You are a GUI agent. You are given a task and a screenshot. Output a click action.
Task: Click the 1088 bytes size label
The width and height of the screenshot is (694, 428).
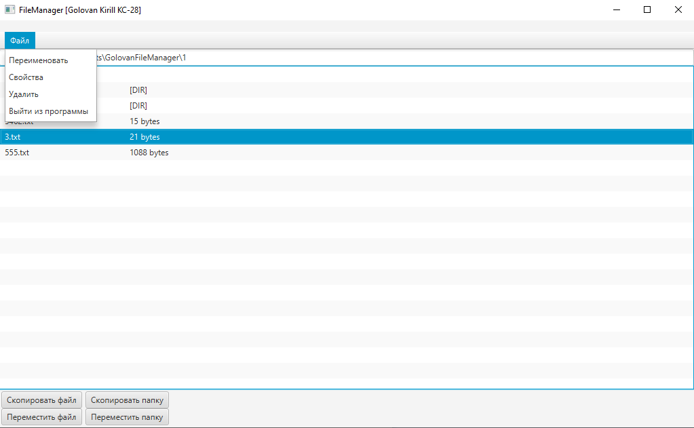point(149,152)
